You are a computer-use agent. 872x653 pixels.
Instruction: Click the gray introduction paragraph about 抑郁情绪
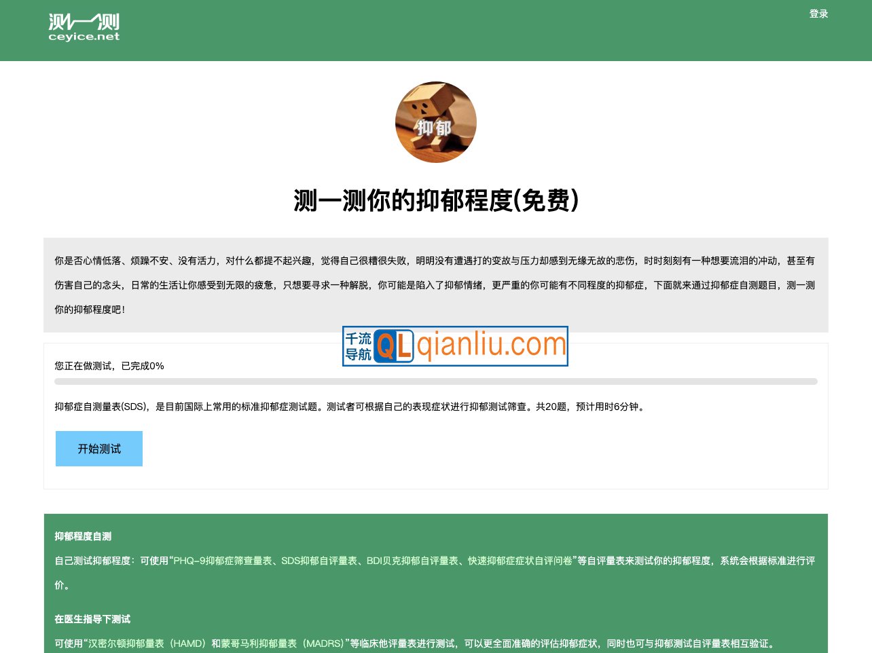click(435, 285)
